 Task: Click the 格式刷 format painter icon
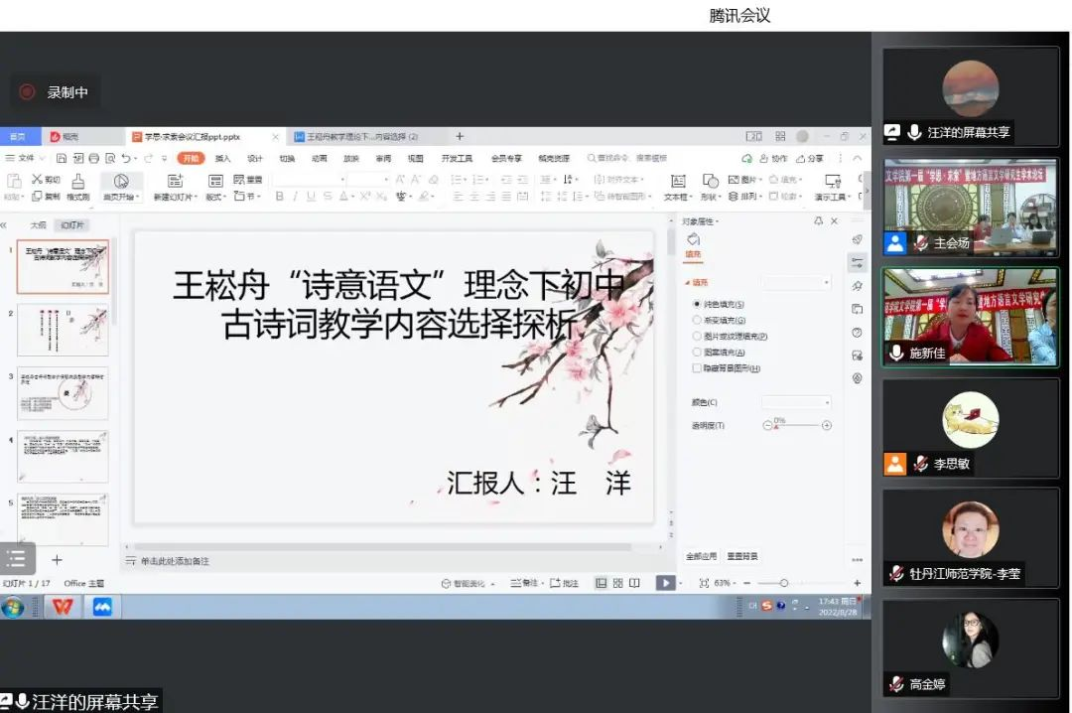pos(77,181)
